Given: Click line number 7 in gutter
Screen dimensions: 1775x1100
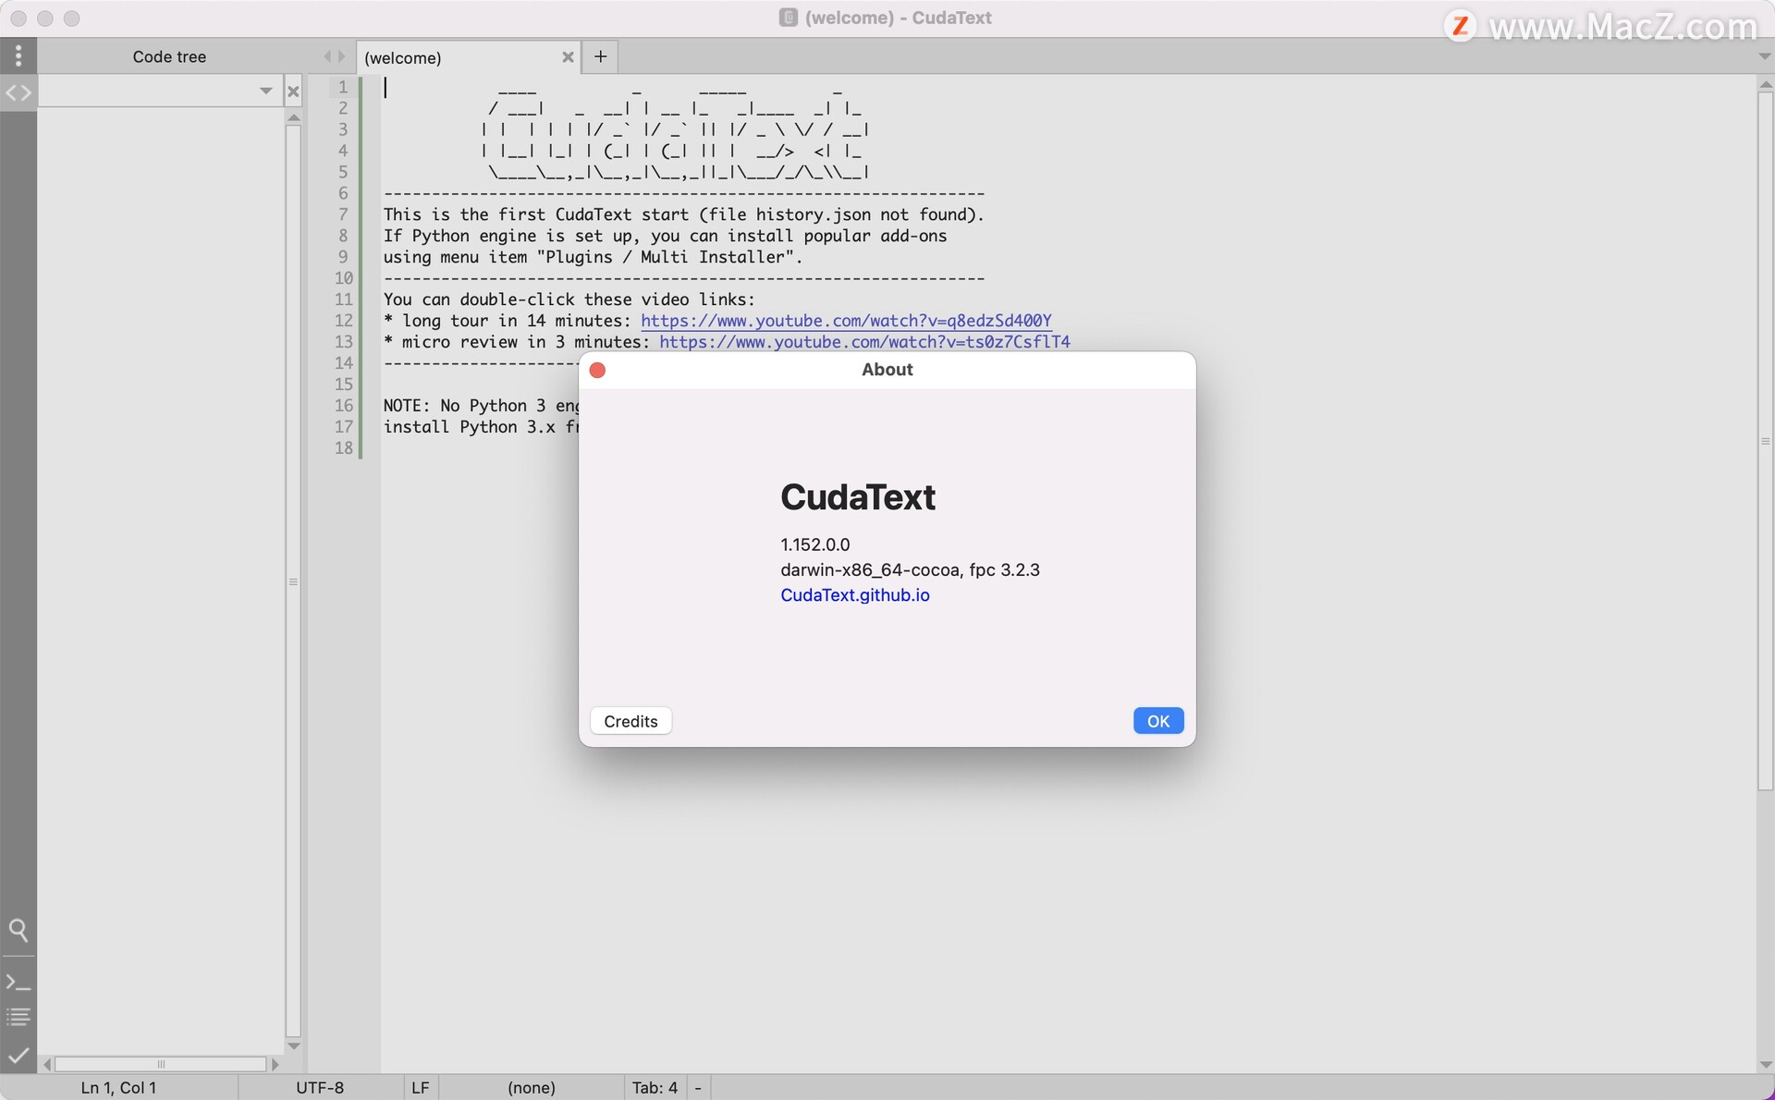Looking at the screenshot, I should (x=343, y=214).
